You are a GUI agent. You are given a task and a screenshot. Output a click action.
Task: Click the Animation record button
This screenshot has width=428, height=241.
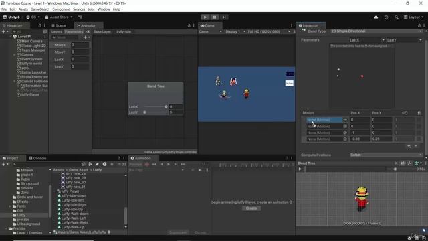pyautogui.click(x=147, y=165)
